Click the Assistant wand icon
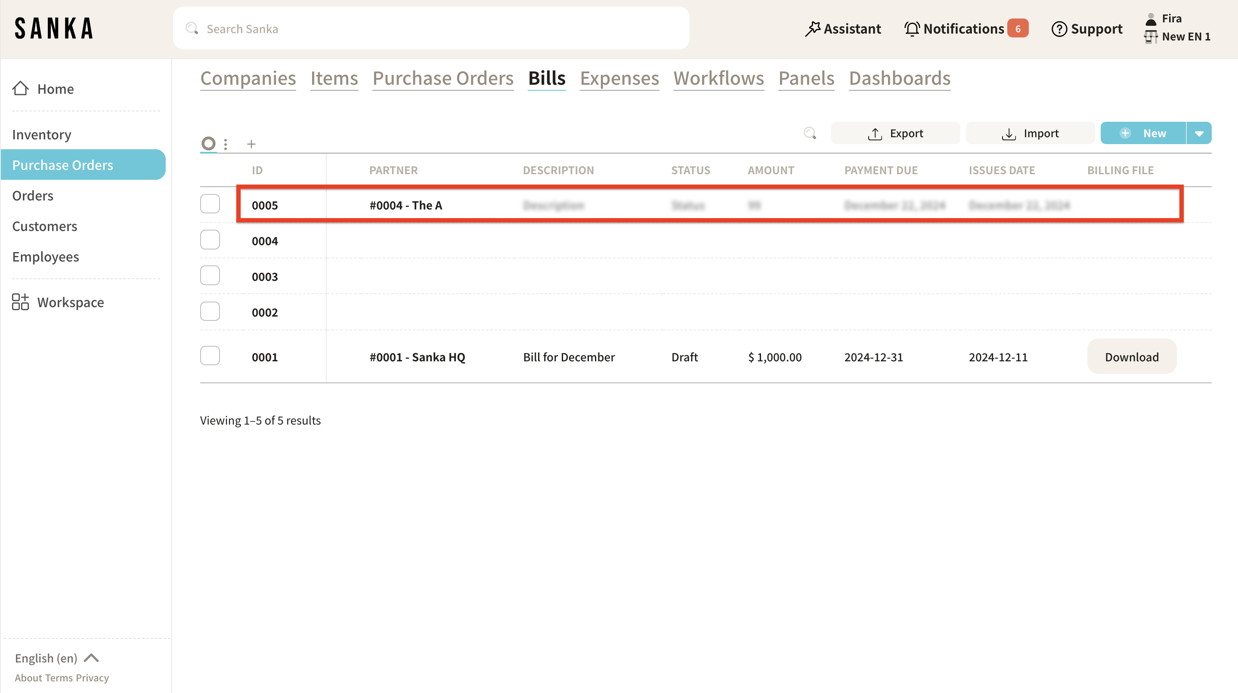This screenshot has width=1238, height=693. (812, 29)
